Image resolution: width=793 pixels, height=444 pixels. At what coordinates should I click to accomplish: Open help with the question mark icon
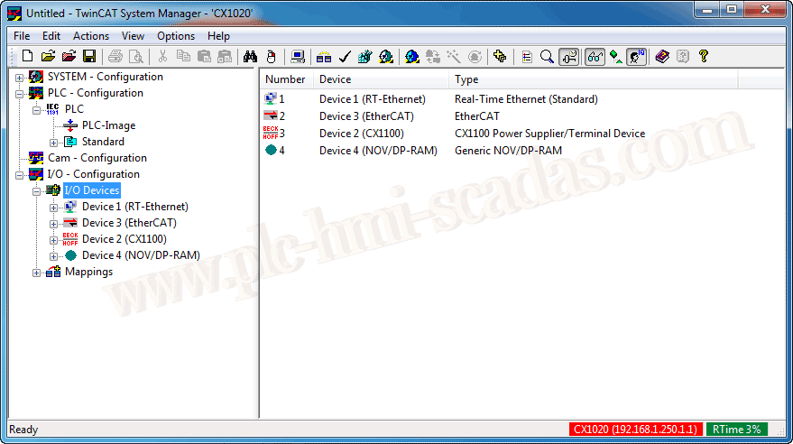(704, 57)
